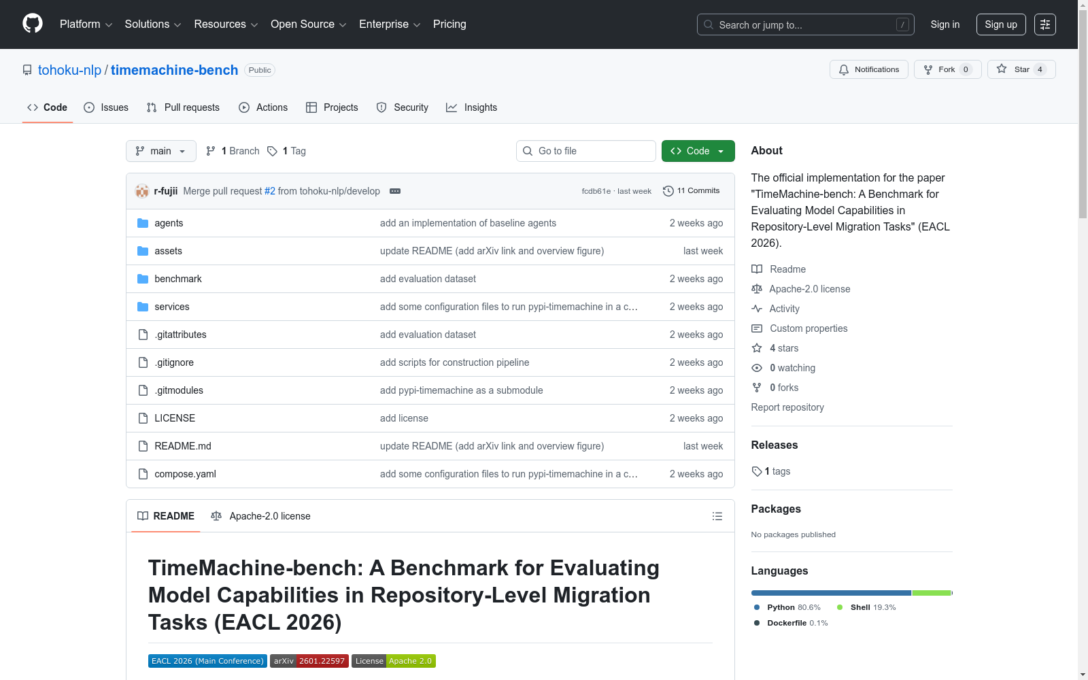The width and height of the screenshot is (1088, 680).
Task: Click the .gitignore file icon
Action: click(x=143, y=362)
